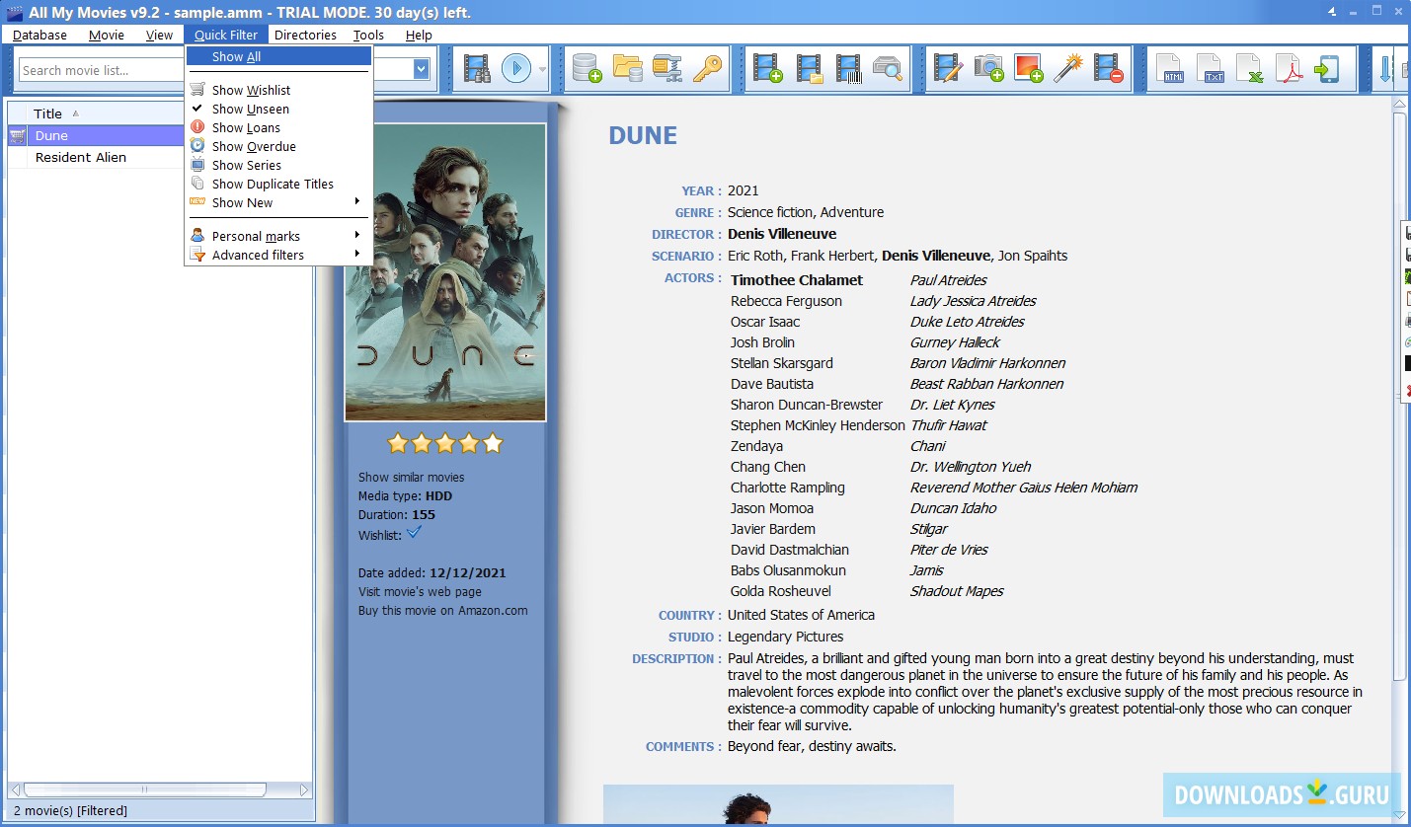This screenshot has width=1411, height=827.
Task: Click the magic wand toolbar icon
Action: tap(1068, 69)
